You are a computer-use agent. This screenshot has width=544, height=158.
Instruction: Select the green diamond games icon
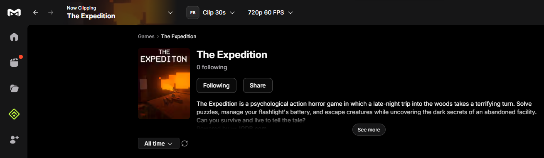(14, 114)
